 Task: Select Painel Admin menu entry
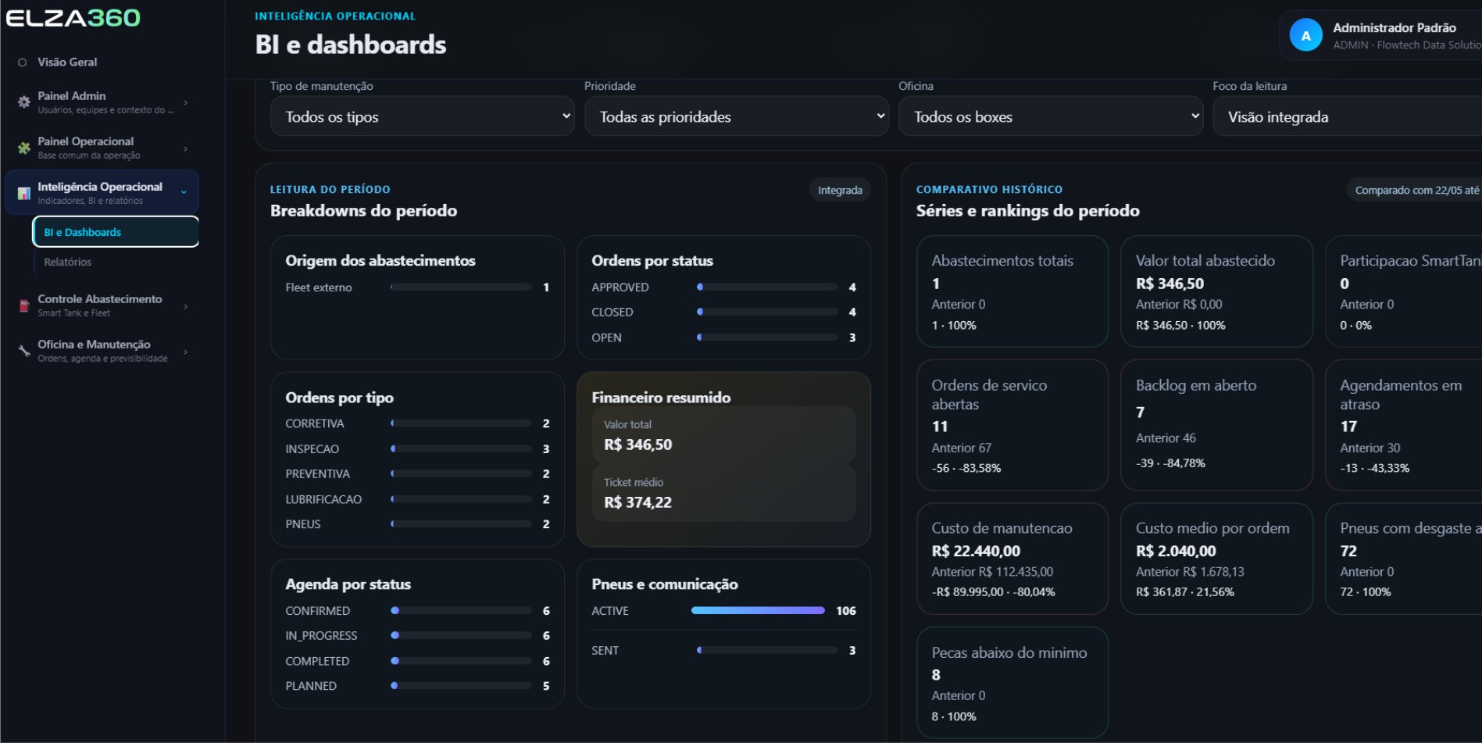point(102,102)
